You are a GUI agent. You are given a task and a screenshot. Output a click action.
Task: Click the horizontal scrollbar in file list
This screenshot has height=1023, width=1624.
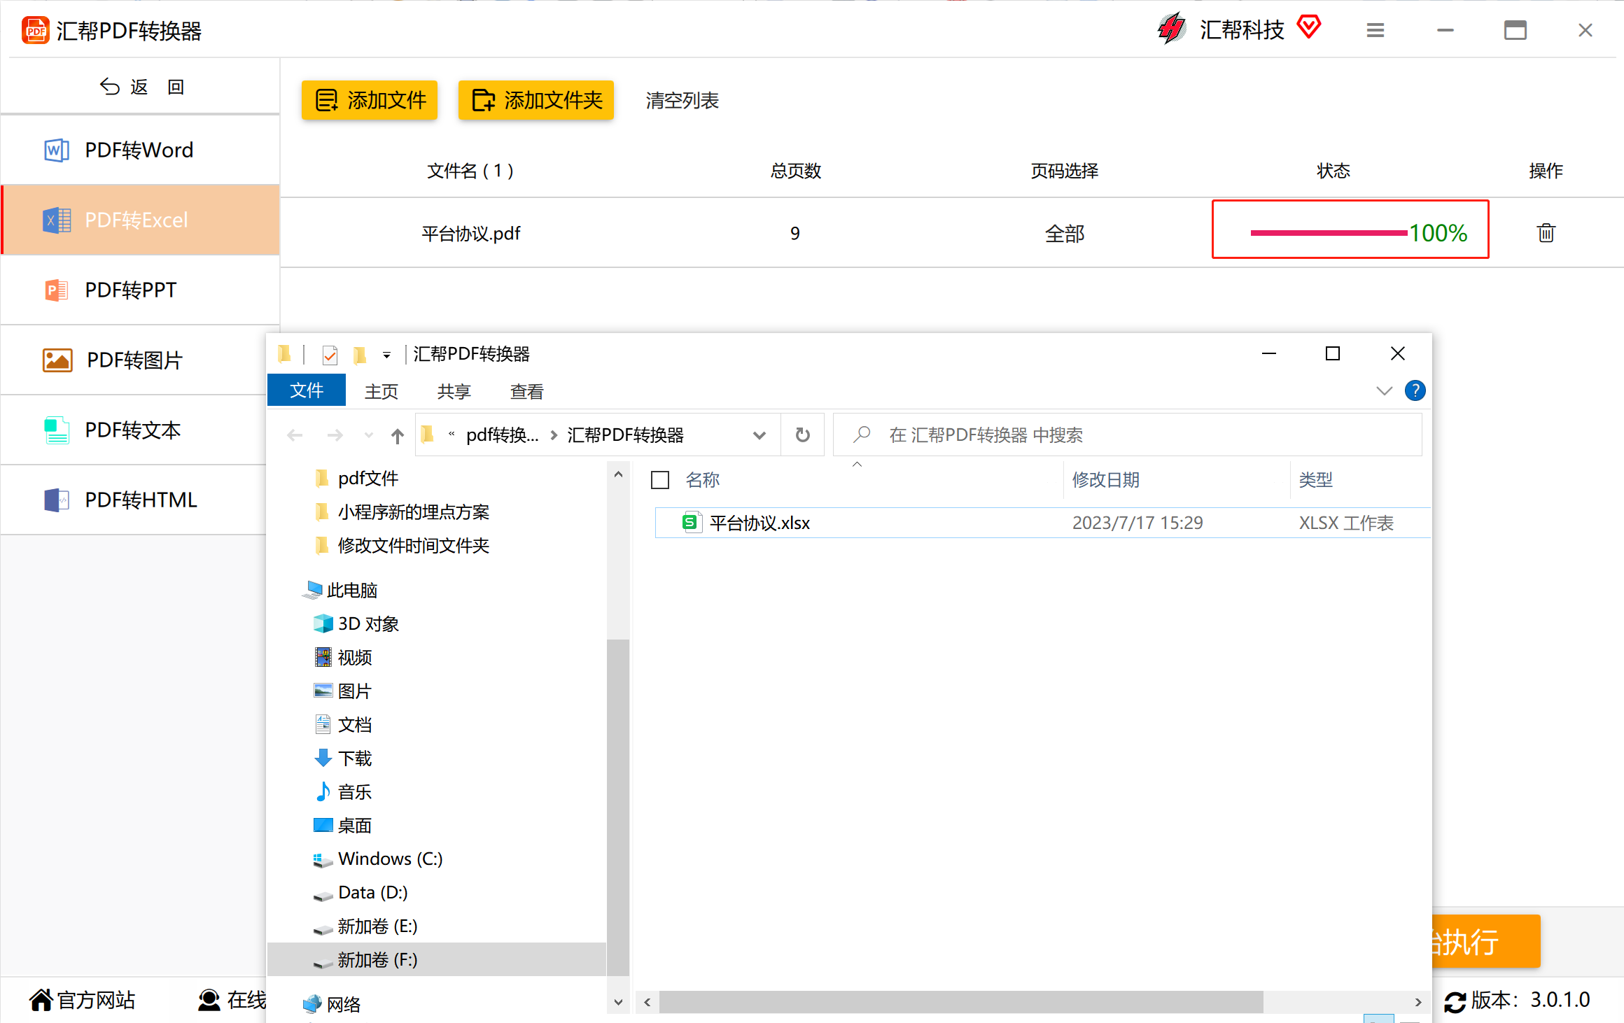961,1002
